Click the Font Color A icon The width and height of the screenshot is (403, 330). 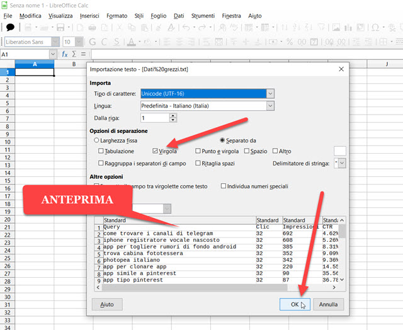click(x=132, y=42)
